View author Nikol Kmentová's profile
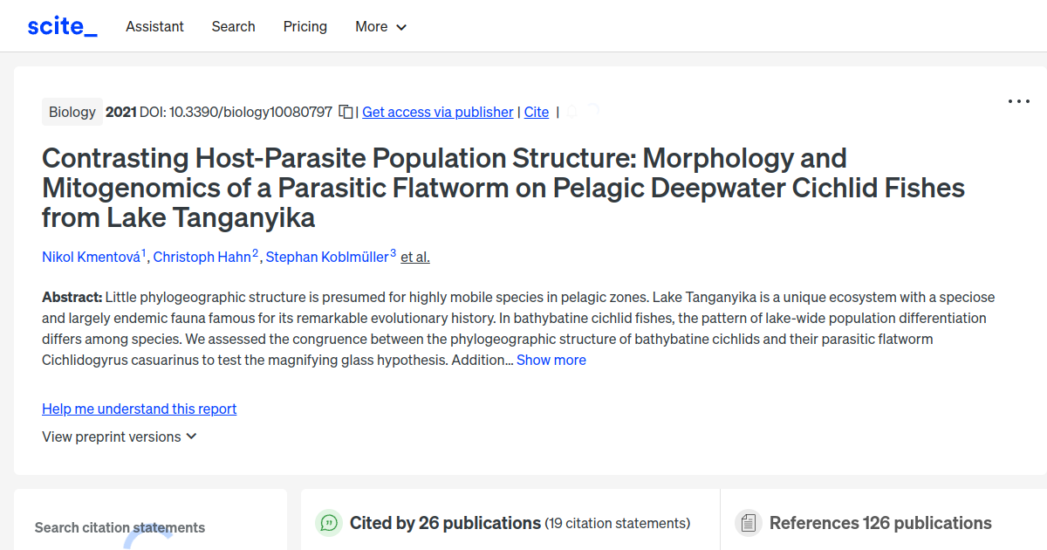This screenshot has width=1047, height=550. pyautogui.click(x=91, y=257)
